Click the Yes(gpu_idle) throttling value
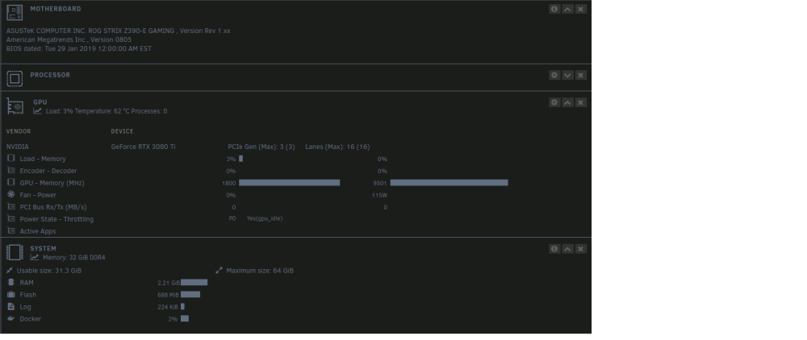The height and width of the screenshot is (340, 807). (x=265, y=219)
